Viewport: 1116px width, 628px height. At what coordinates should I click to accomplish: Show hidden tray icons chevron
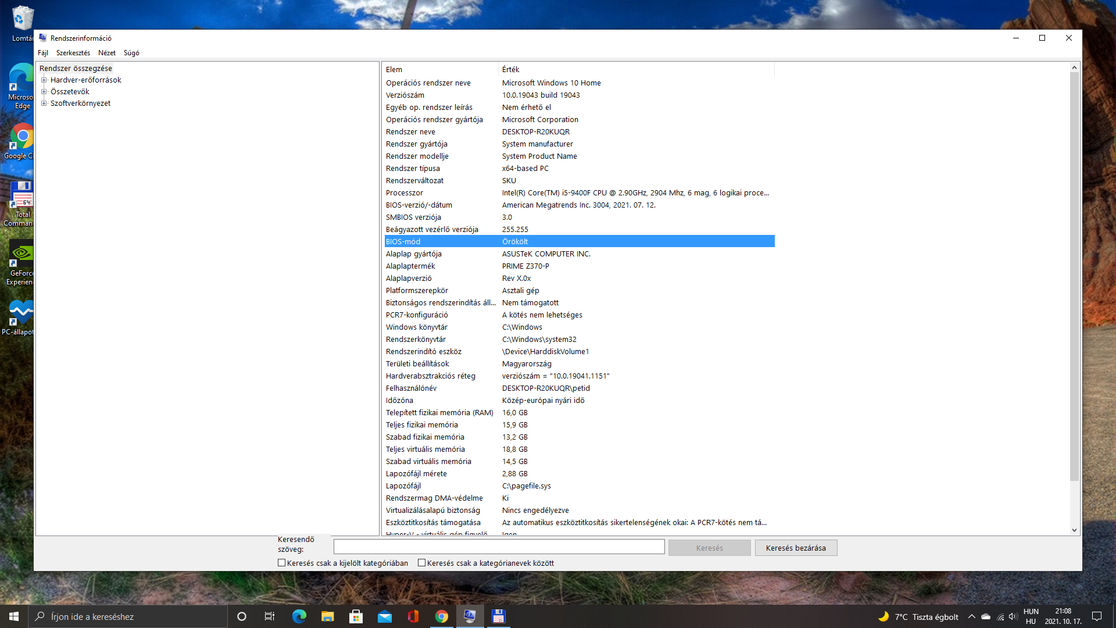pos(971,616)
